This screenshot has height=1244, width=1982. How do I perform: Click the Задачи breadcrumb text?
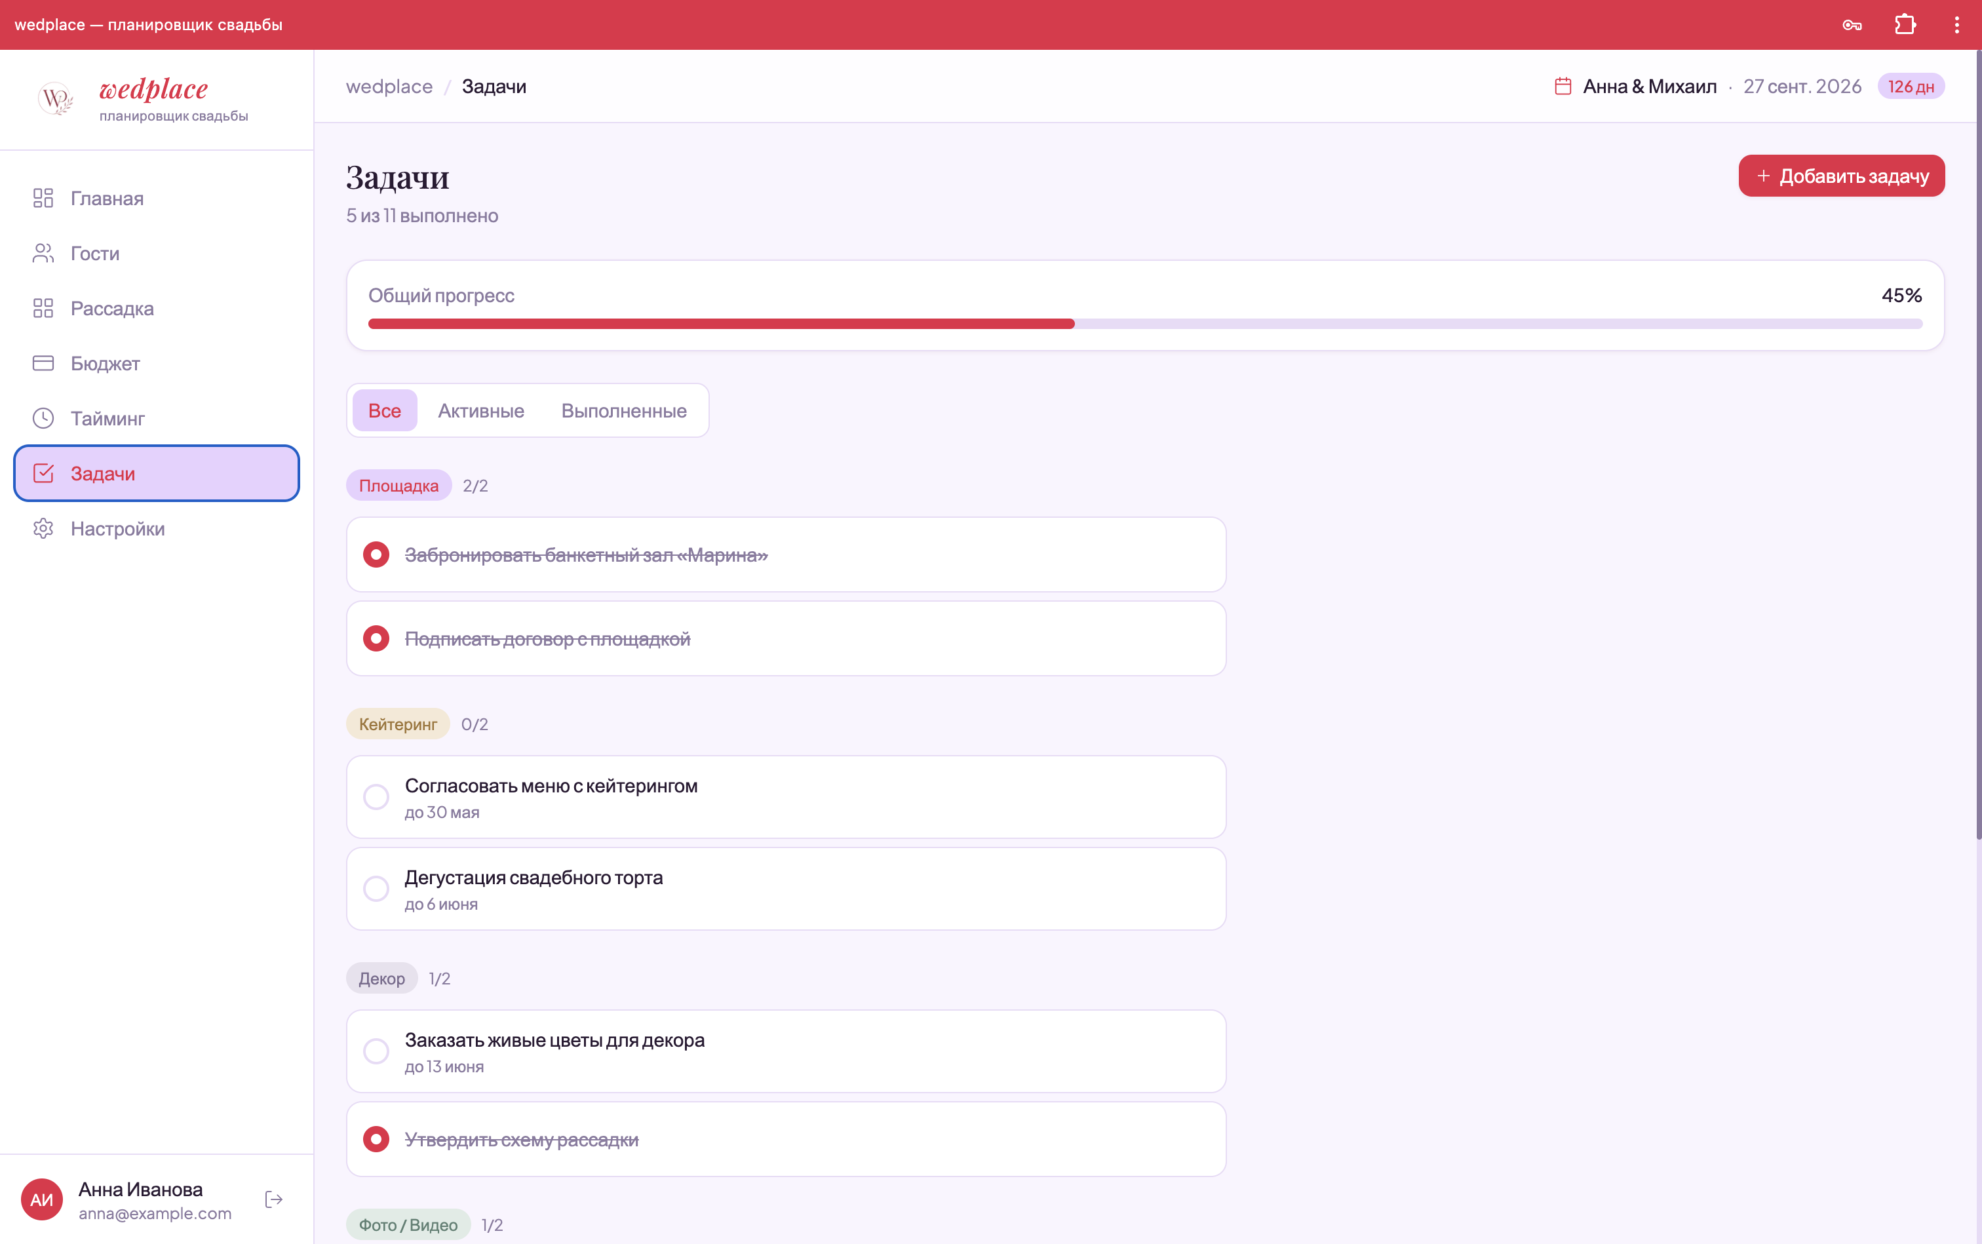(494, 87)
